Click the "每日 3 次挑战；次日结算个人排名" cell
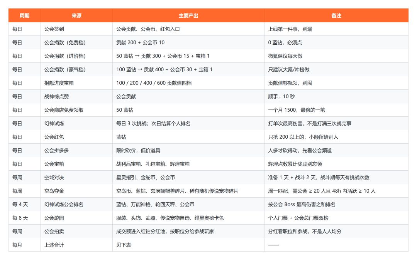417x262 pixels. [x=188, y=123]
